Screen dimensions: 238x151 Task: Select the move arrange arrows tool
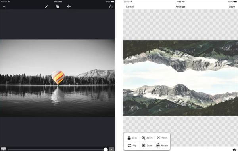point(69,6)
